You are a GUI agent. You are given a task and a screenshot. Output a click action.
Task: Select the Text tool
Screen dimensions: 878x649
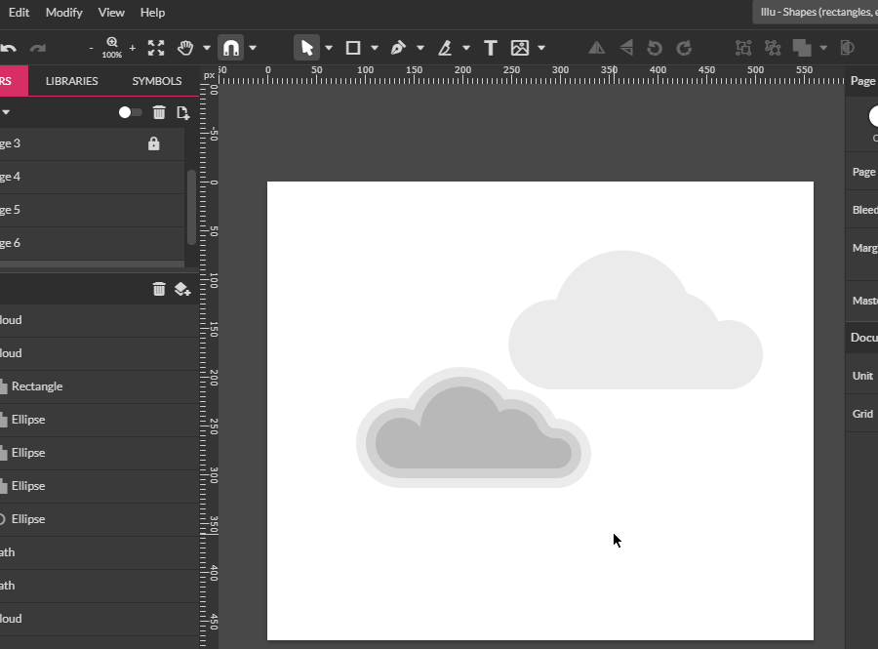(x=491, y=48)
